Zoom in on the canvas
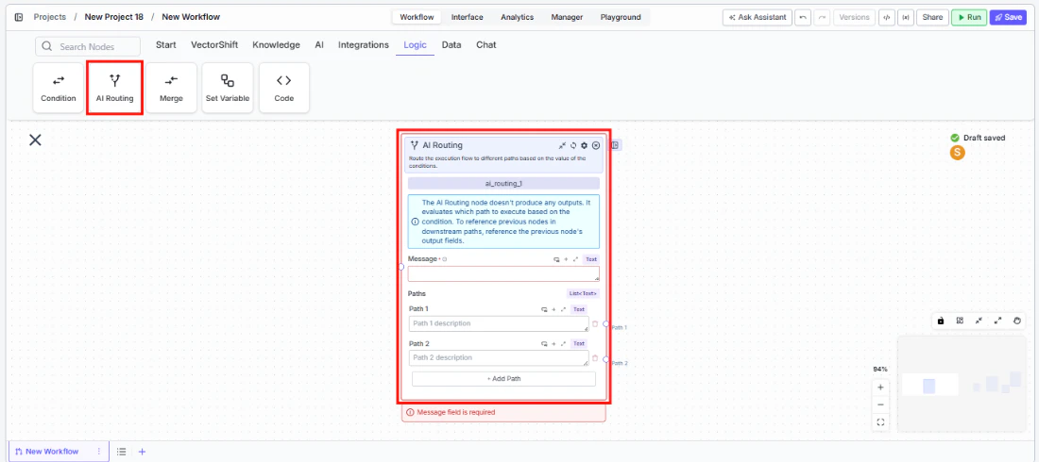The height and width of the screenshot is (462, 1039). 880,388
